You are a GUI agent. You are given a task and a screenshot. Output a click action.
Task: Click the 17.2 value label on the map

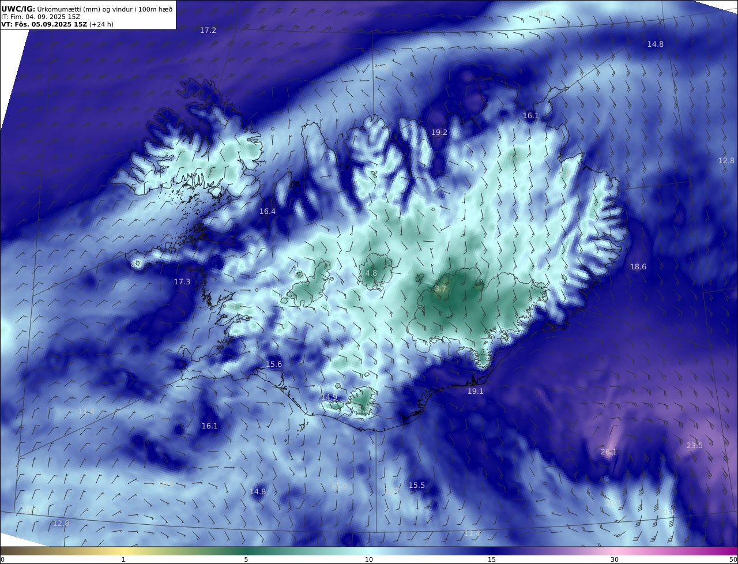[208, 30]
